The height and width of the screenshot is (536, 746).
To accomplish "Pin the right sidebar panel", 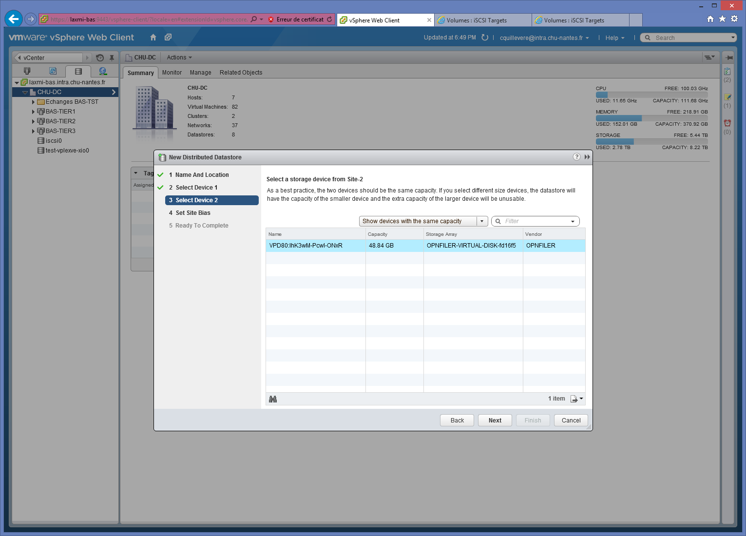I will pos(729,57).
